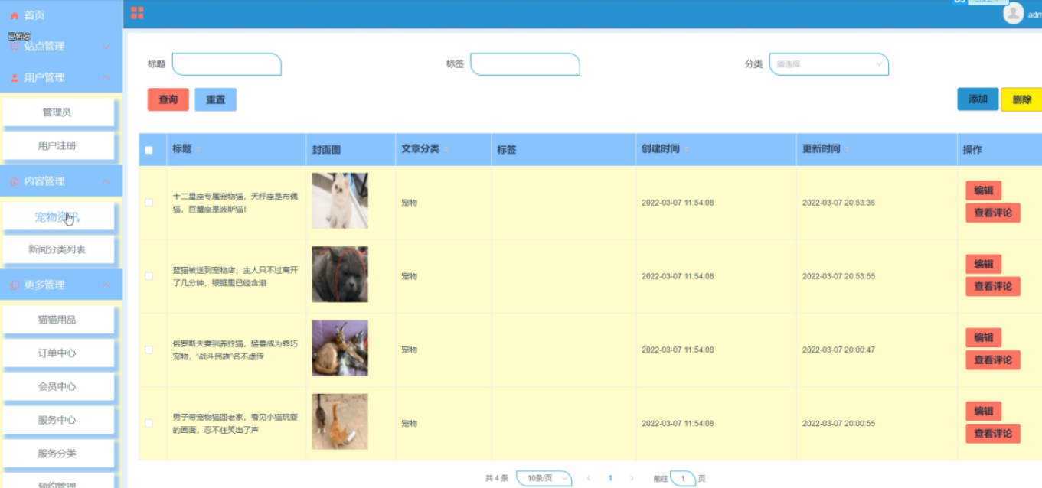The height and width of the screenshot is (488, 1042).
Task: Click the 添加 button
Action: 978,99
